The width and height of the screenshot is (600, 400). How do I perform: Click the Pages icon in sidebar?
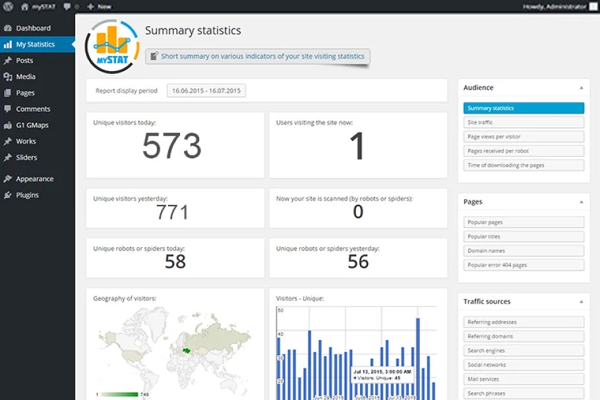tap(8, 93)
